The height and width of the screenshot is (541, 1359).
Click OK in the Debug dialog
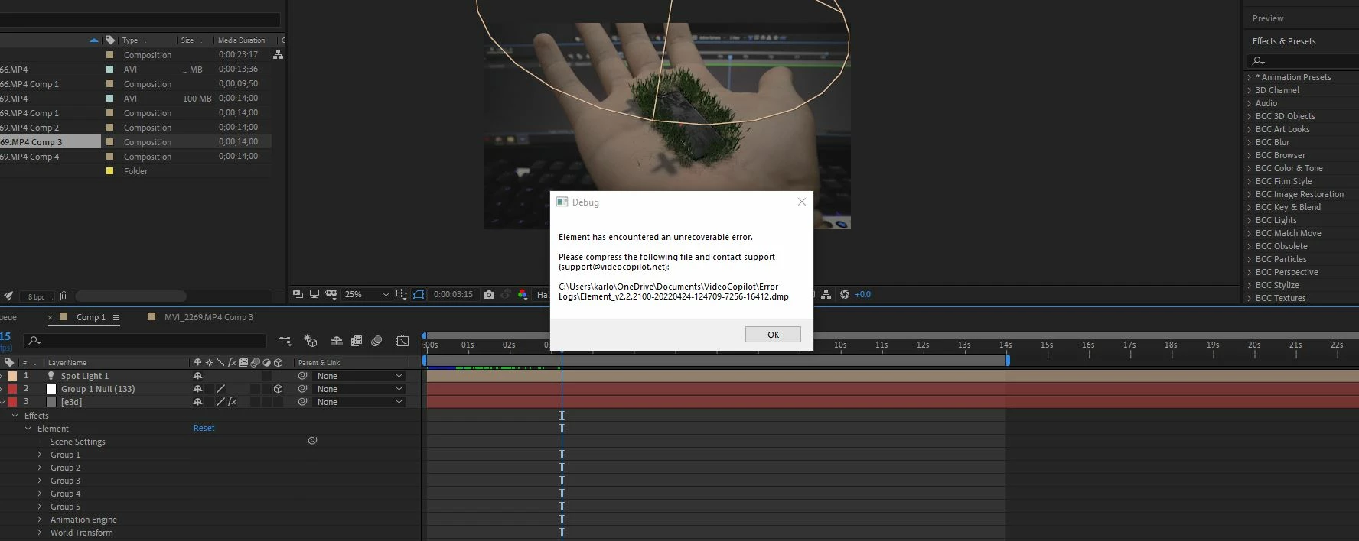tap(773, 335)
